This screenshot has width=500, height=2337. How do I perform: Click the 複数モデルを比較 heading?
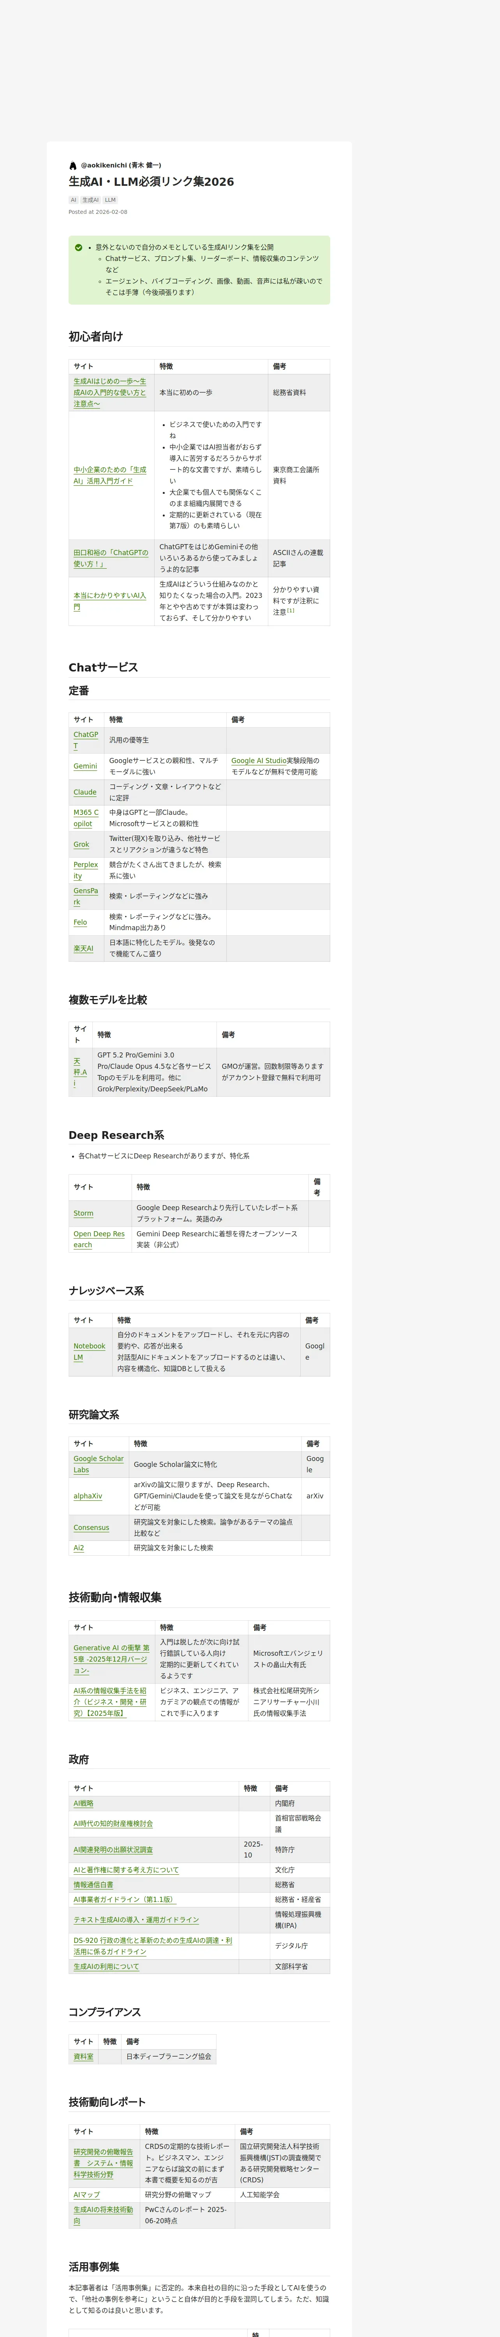tap(107, 1000)
